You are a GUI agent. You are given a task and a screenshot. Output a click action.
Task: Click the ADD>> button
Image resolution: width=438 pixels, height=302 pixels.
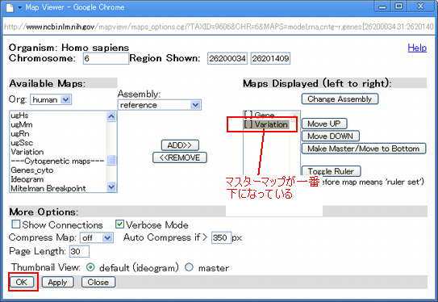180,145
